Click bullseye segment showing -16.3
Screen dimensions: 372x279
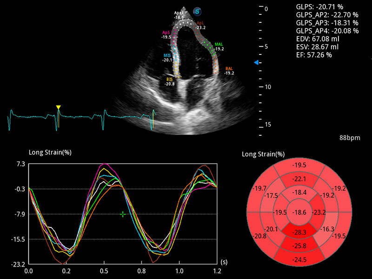327,228
